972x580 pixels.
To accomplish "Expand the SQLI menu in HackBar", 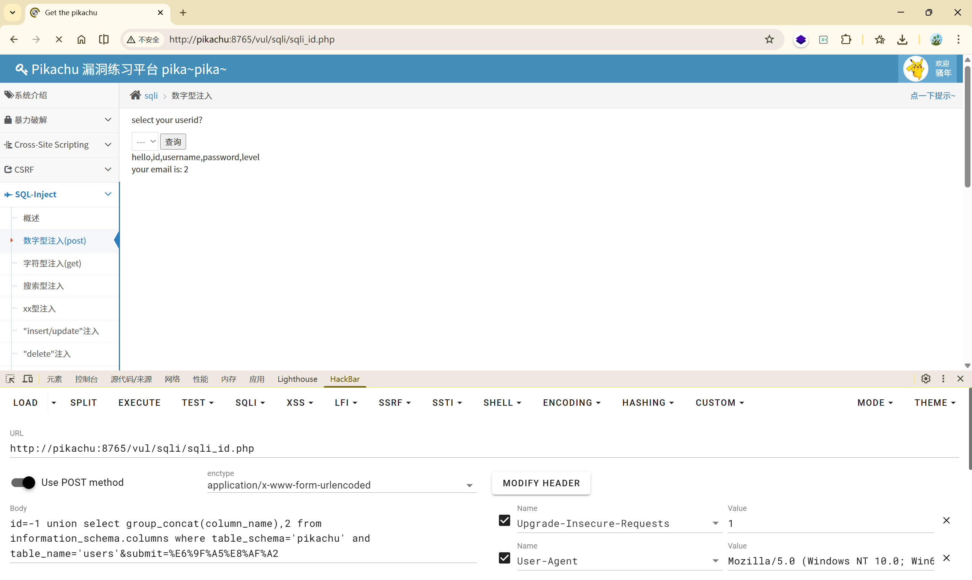I will (250, 403).
